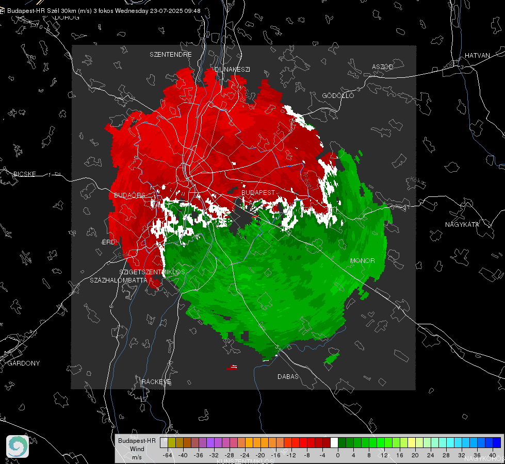Select the dark green swatch right of white
The width and height of the screenshot is (505, 464).
click(x=342, y=442)
